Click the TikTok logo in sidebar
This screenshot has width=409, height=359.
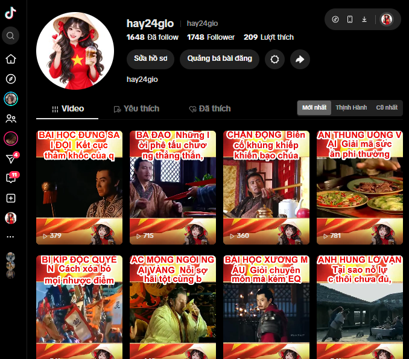[10, 13]
